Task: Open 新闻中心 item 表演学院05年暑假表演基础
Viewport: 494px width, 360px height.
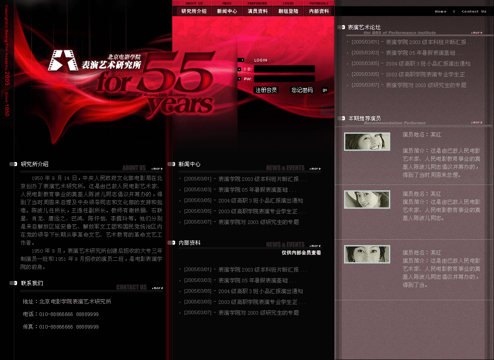Action: 240,189
